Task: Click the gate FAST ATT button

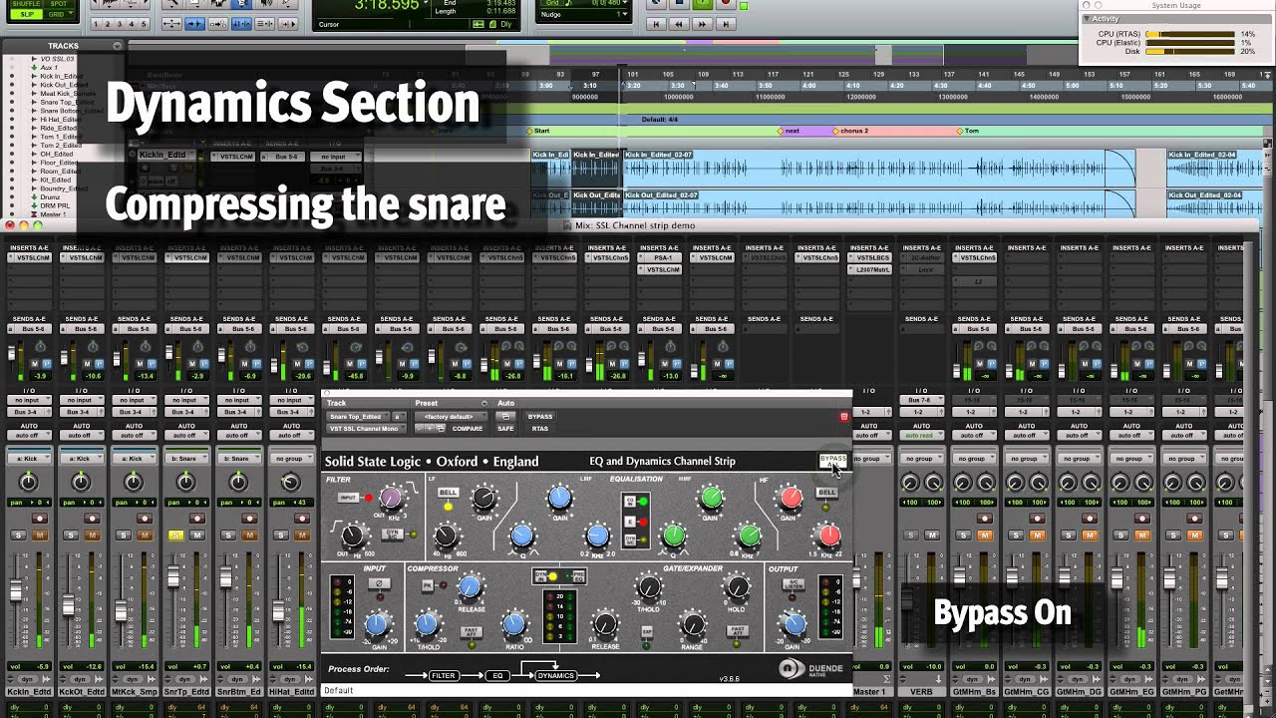Action: point(738,632)
